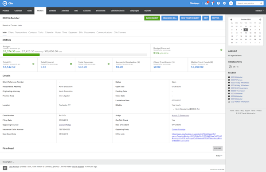Open Calendar in the top navigation bar
Viewport: 266px width, 172px height.
pos(18,11)
